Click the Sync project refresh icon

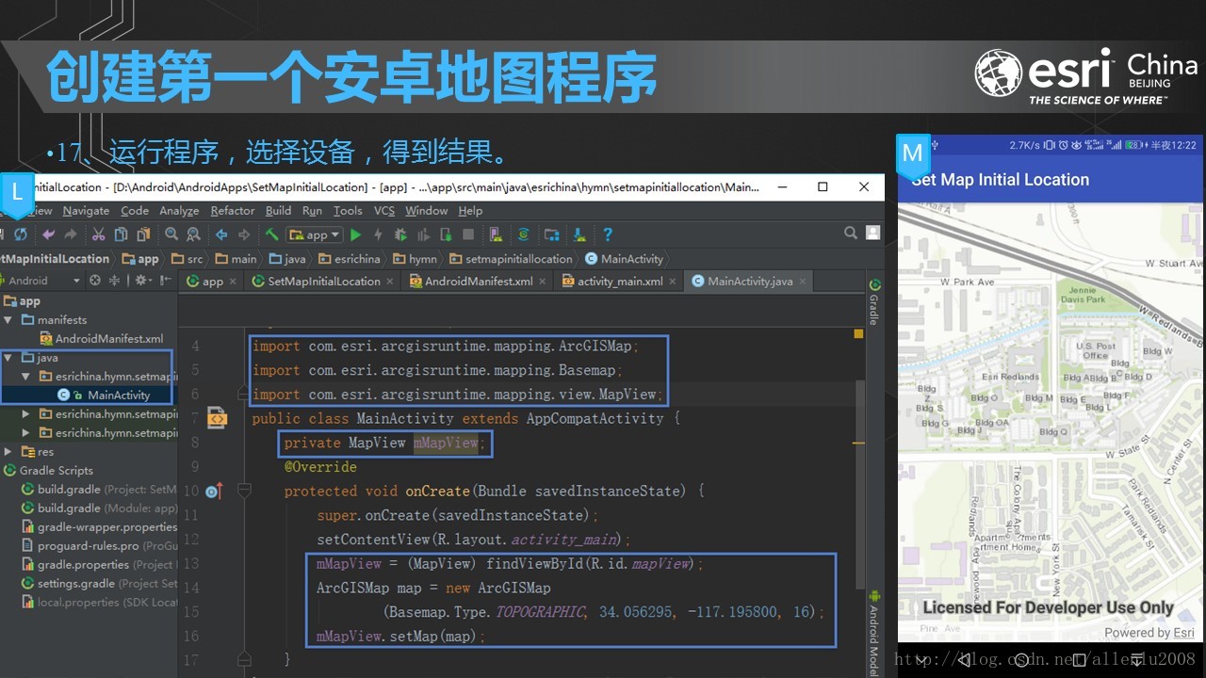click(x=20, y=234)
